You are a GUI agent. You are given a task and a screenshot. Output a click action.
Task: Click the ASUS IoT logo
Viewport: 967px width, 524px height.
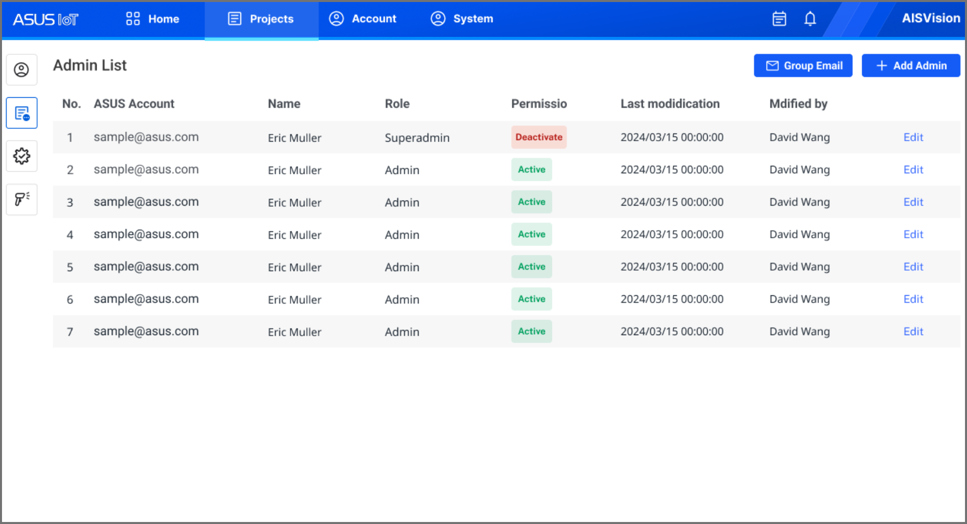pyautogui.click(x=45, y=19)
